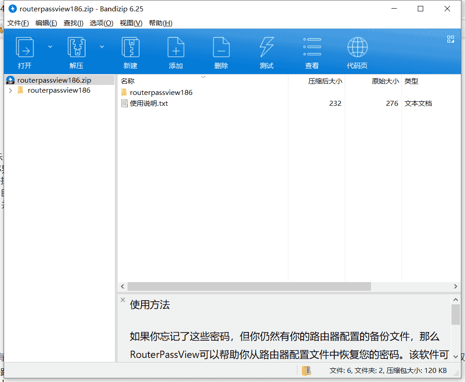Maximize the Bandizip window
This screenshot has height=382, width=465.
420,9
